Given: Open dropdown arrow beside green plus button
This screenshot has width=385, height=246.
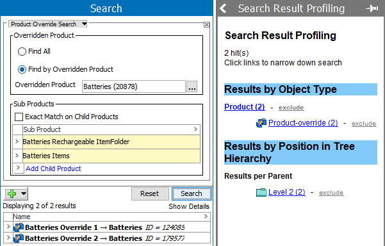Looking at the screenshot, I should click(24, 193).
